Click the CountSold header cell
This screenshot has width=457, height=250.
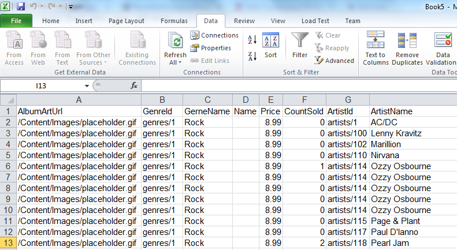(304, 111)
